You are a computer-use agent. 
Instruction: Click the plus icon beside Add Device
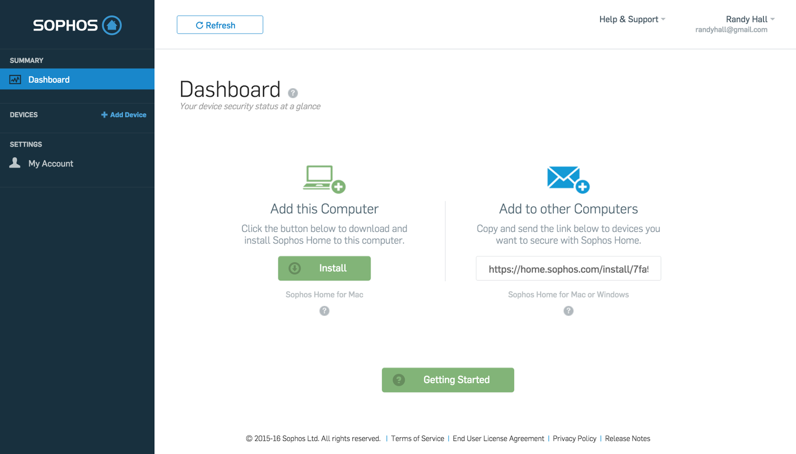click(104, 115)
